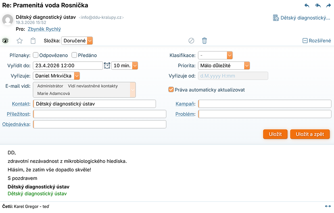Open the Zbyněk Rychlý recipient link

pos(44,29)
